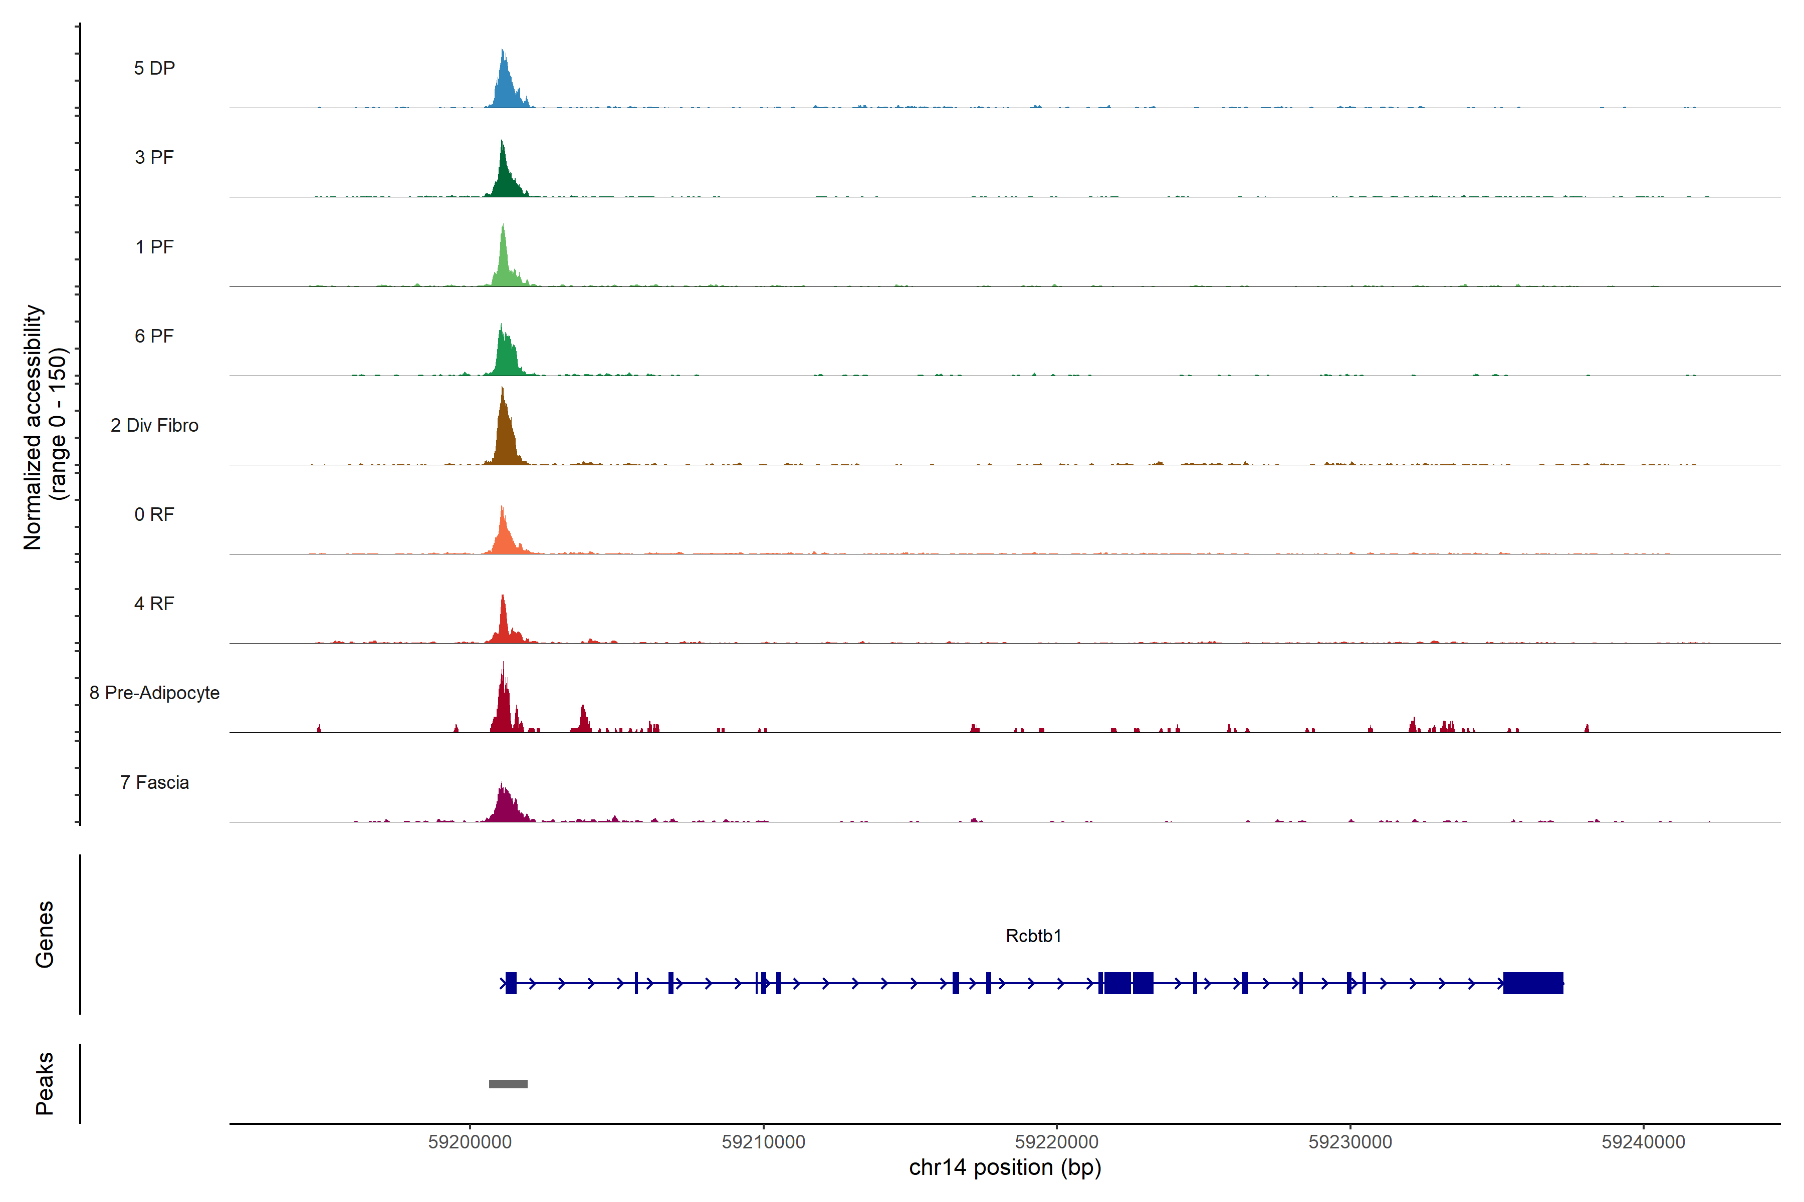Click the 5 DP track label
1804x1202 pixels.
click(154, 68)
